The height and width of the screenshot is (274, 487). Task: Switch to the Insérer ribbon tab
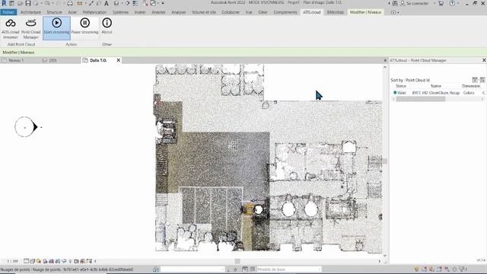click(140, 12)
